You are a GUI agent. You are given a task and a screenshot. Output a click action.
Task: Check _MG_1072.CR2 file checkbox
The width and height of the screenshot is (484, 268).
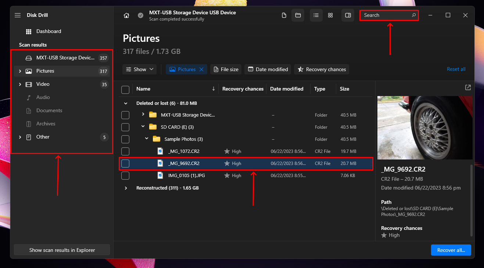coord(125,151)
